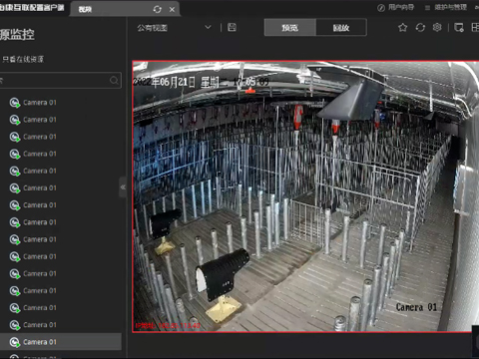Image resolution: width=479 pixels, height=359 pixels.
Task: Click the refresh icon on the 视频 tab
Action: [157, 9]
